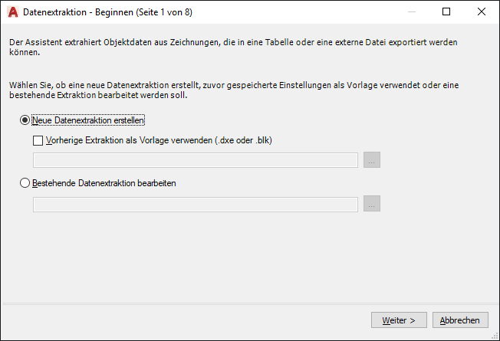The width and height of the screenshot is (500, 341).
Task: Click the AutoCAD logo in title bar
Action: [12, 12]
